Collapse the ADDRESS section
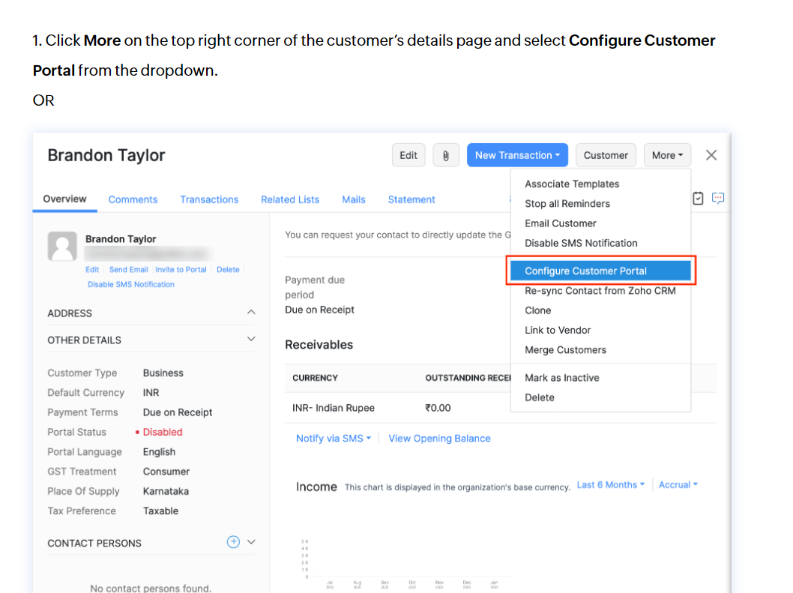Image resolution: width=793 pixels, height=593 pixels. tap(251, 313)
